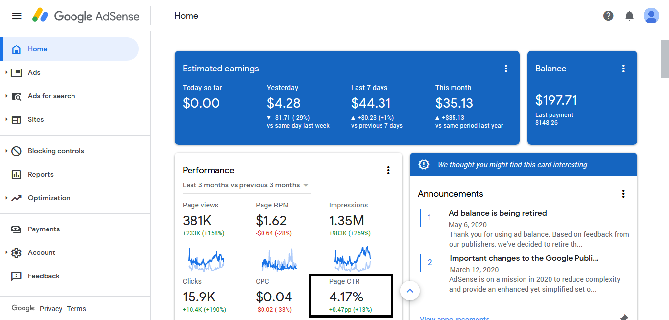Select Payments in the sidebar
This screenshot has width=669, height=320.
pos(44,229)
